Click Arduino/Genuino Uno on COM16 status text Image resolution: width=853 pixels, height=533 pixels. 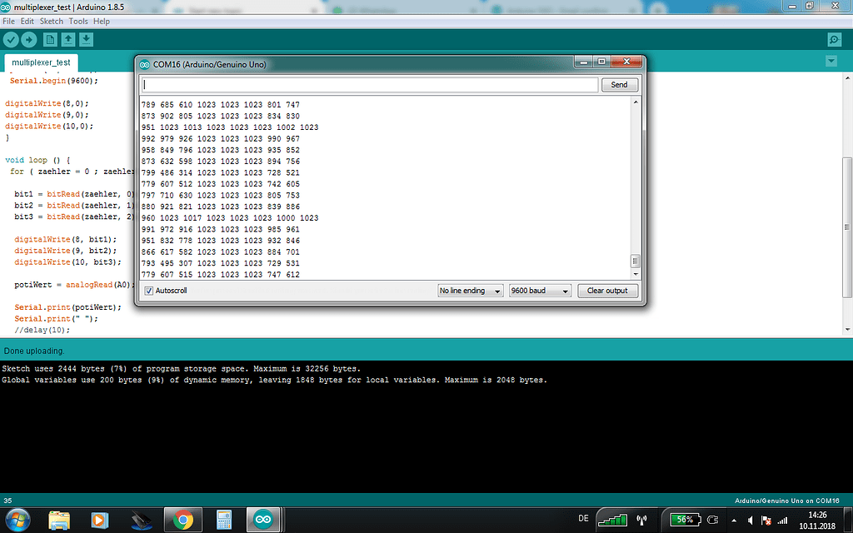[x=786, y=501]
